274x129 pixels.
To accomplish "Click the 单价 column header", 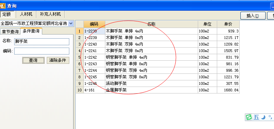I will coord(228,24).
